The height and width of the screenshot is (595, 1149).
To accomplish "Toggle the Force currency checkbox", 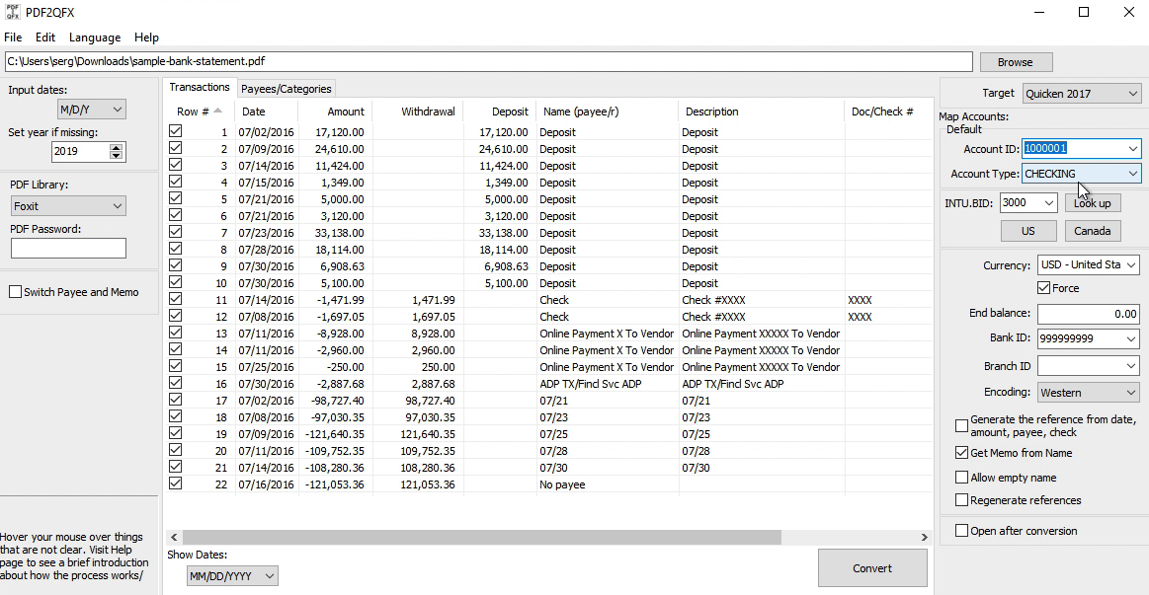I will coord(1044,288).
